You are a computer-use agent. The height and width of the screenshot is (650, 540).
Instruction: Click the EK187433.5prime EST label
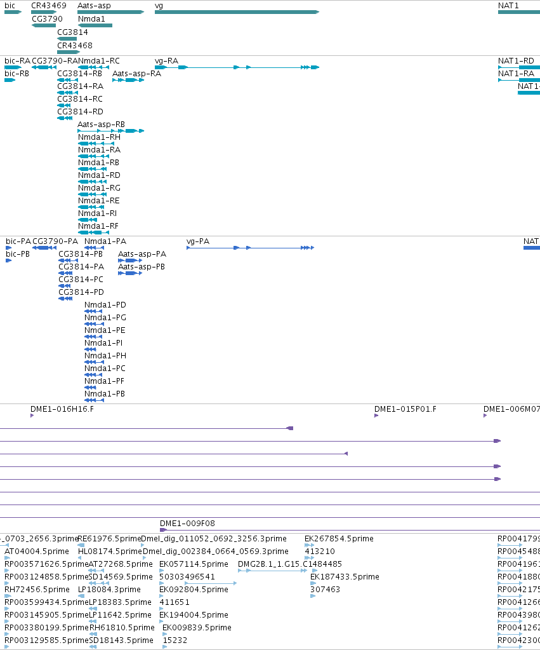[345, 577]
